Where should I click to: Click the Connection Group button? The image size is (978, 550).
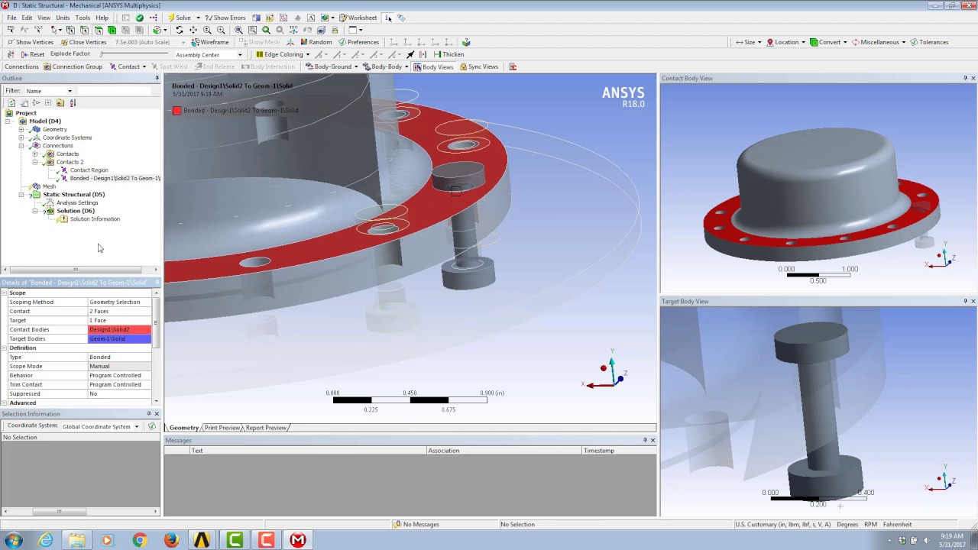click(73, 66)
